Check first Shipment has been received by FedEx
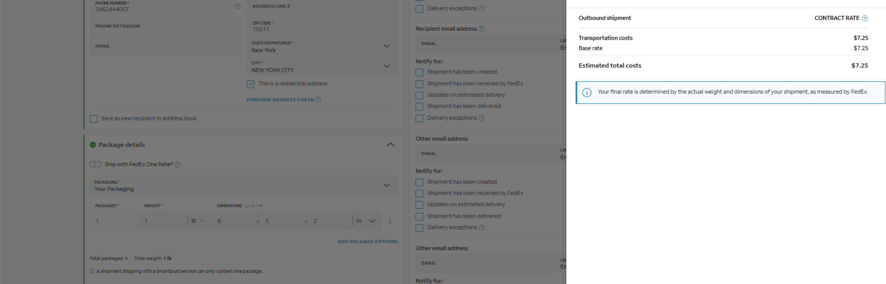 coord(419,84)
